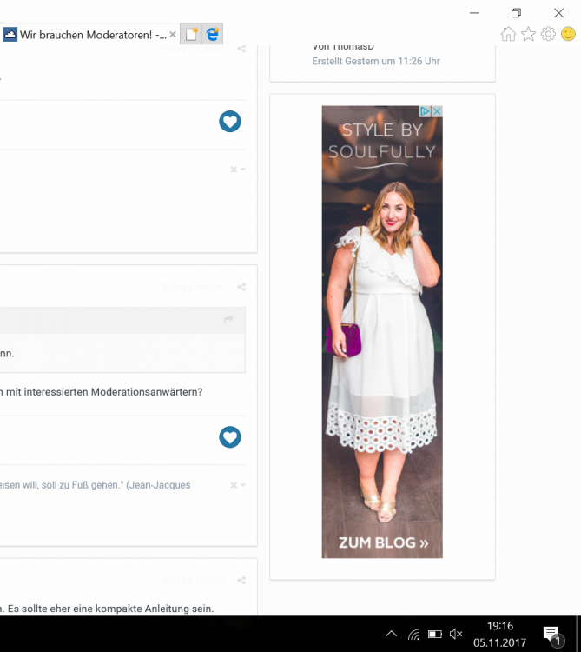Click the quote arrow icon in the quoted box
The width and height of the screenshot is (581, 652).
(x=228, y=320)
